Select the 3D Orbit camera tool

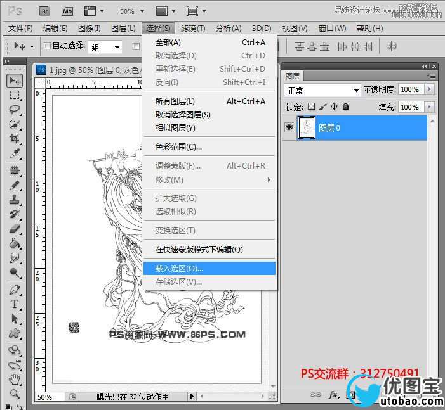tap(15, 365)
